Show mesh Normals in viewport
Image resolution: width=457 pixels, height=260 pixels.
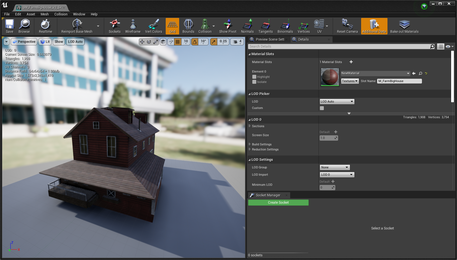tap(247, 26)
